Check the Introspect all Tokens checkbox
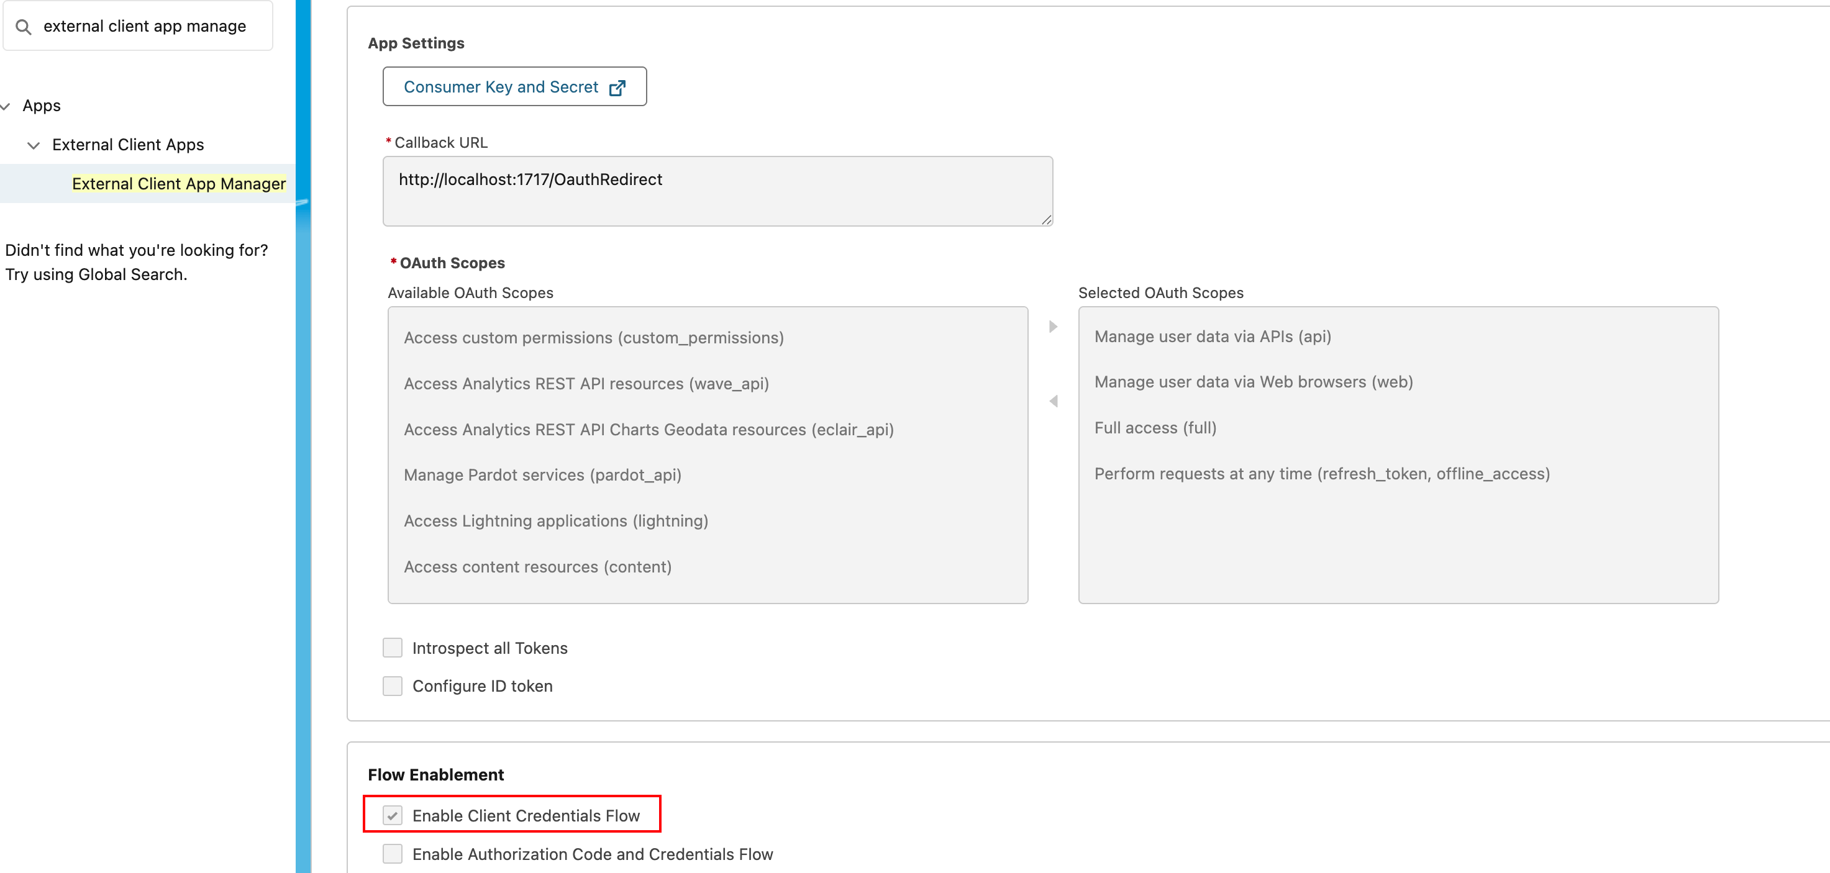Screen dimensions: 1830x873 click(x=392, y=648)
